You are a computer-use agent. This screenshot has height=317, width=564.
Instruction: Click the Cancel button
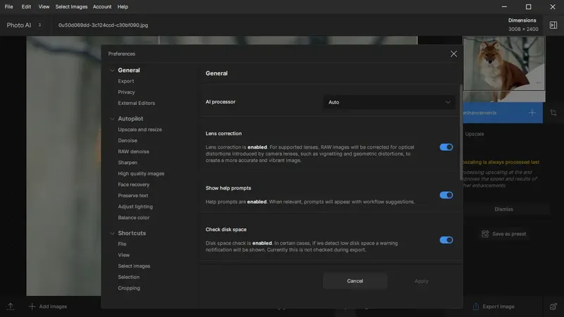pos(355,281)
